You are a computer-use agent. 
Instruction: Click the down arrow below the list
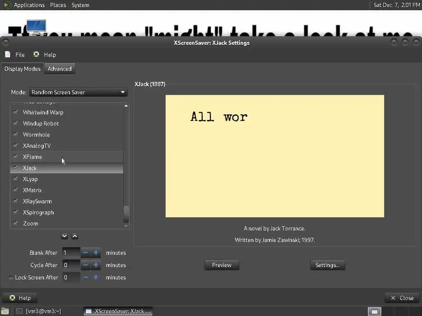[65, 236]
